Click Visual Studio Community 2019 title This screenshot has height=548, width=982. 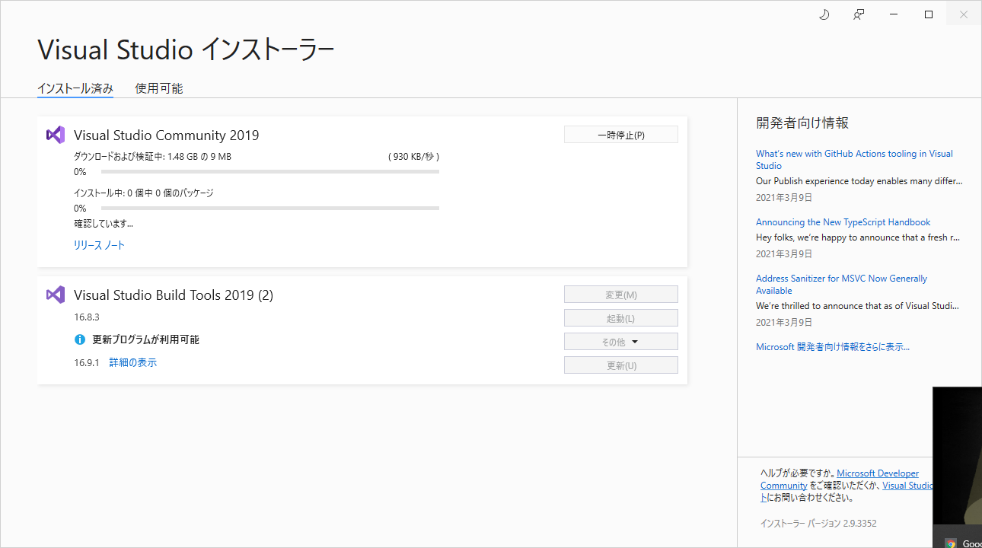[x=167, y=135]
